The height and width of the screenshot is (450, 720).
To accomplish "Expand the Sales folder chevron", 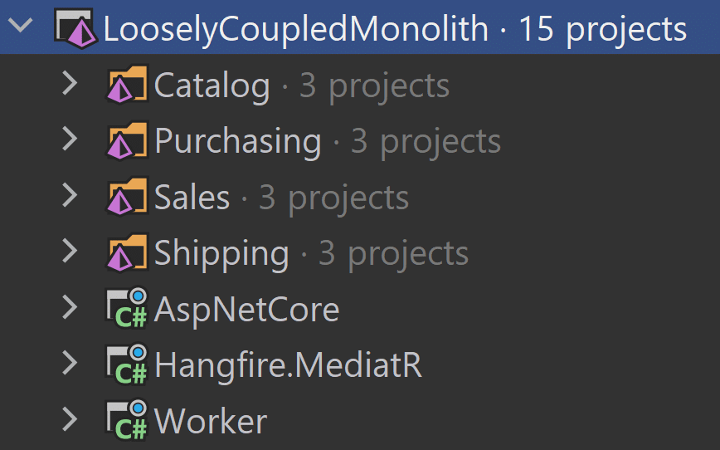I will point(70,195).
